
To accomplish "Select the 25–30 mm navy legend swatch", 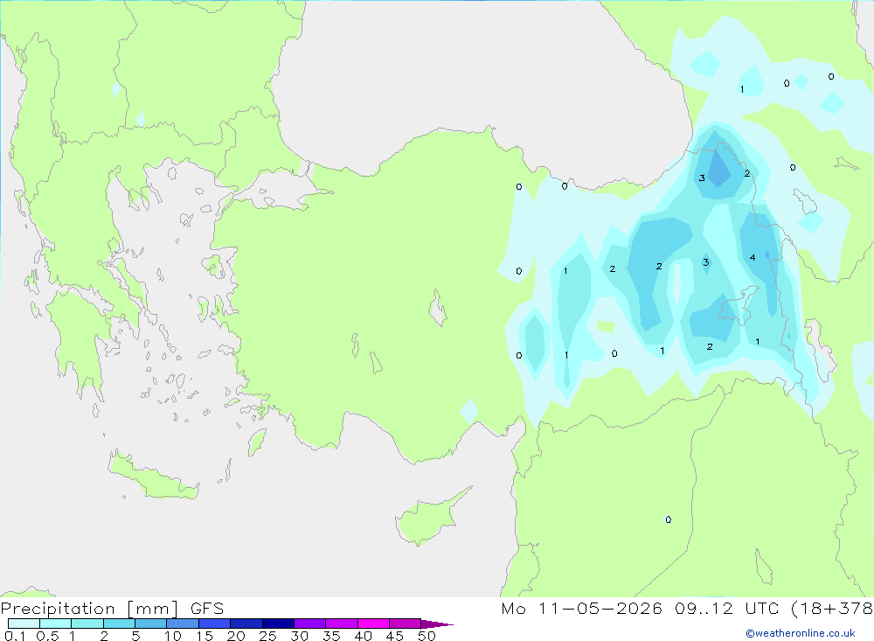I will tap(278, 624).
